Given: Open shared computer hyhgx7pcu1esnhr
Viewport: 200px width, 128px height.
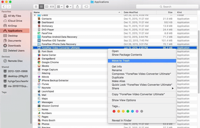Looking at the screenshot, I should click(15, 81).
